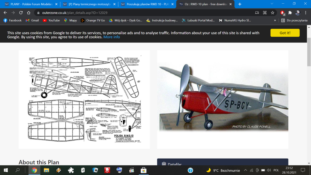Open Microsoft Store from the taskbar

[143, 170]
